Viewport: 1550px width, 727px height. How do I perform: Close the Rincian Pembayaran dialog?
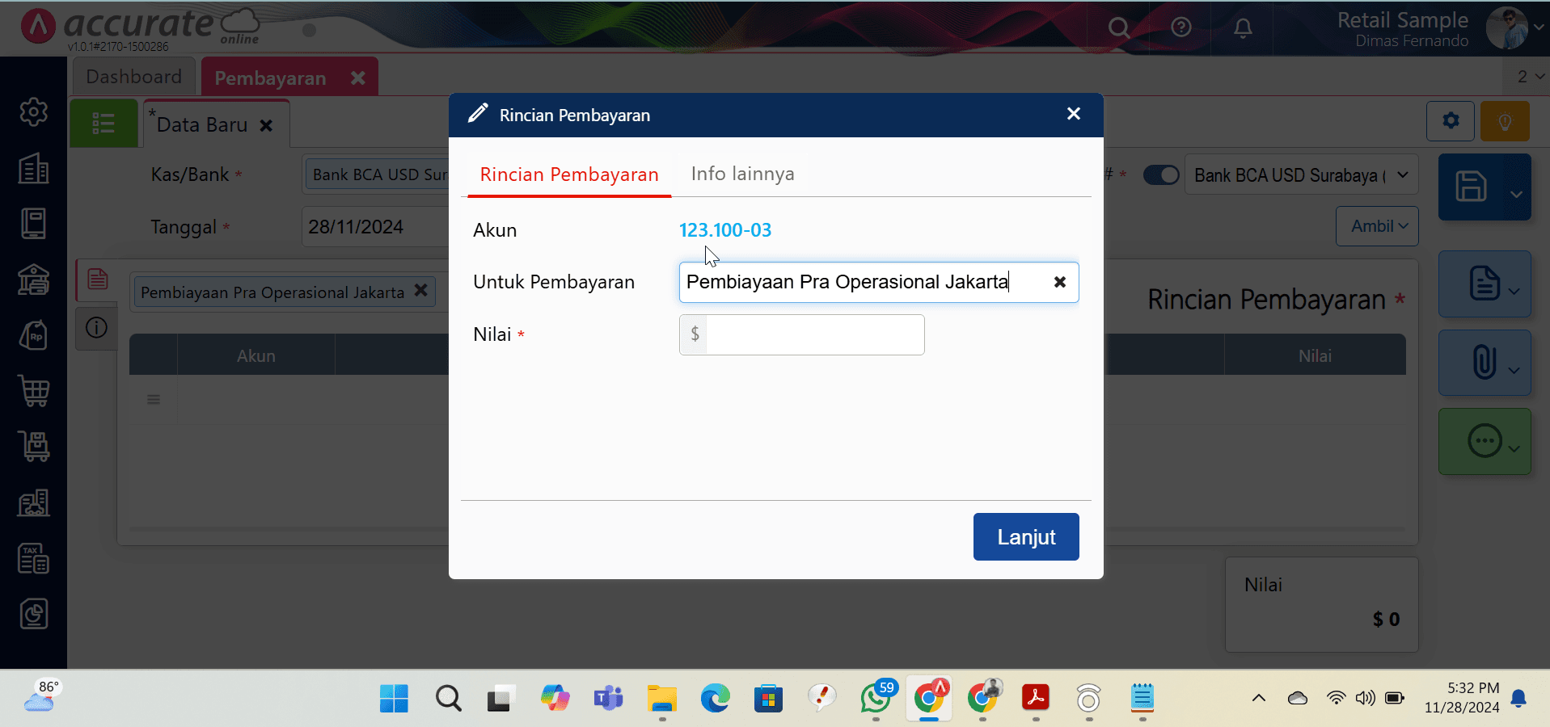pyautogui.click(x=1073, y=114)
